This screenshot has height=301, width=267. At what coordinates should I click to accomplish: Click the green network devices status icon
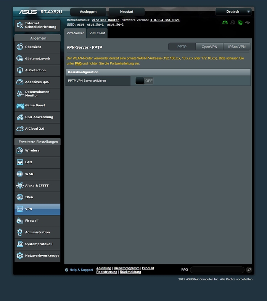[x=240, y=23]
